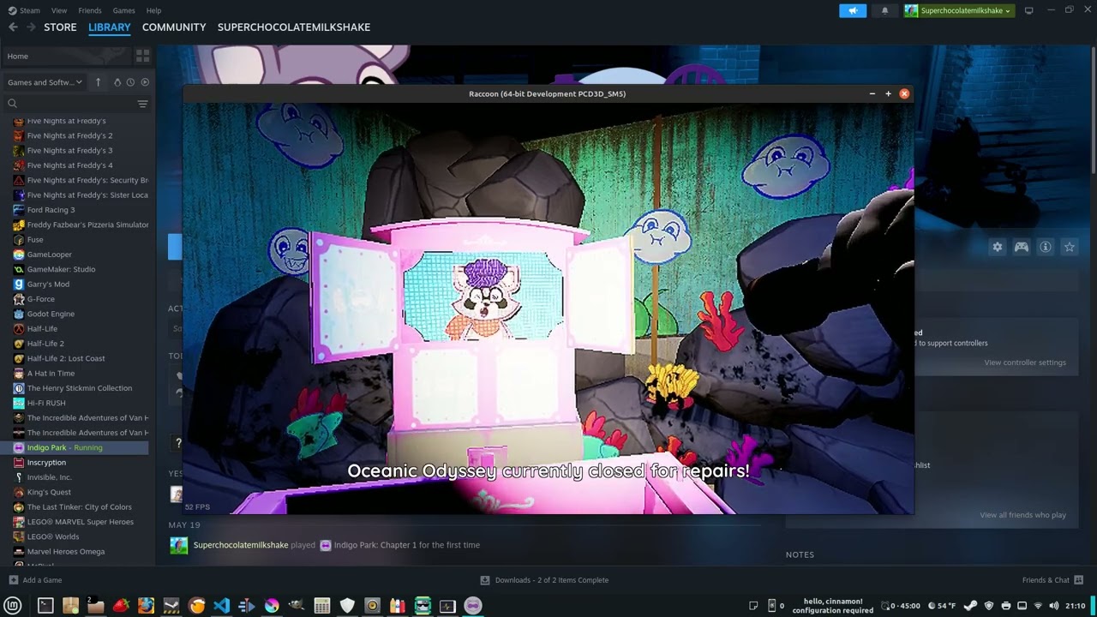Open SUPERCHOCOLATEMILKSHAKE profile tab
The height and width of the screenshot is (617, 1097).
coord(294,27)
